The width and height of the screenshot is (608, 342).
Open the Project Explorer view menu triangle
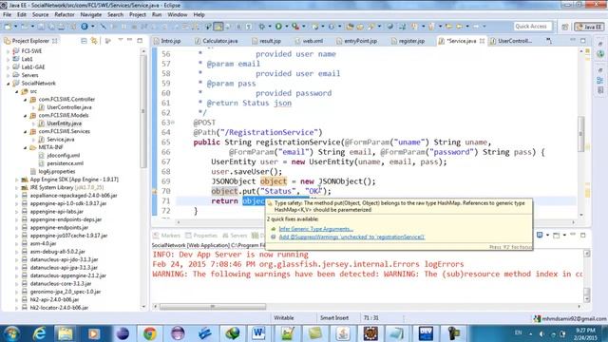coord(121,40)
